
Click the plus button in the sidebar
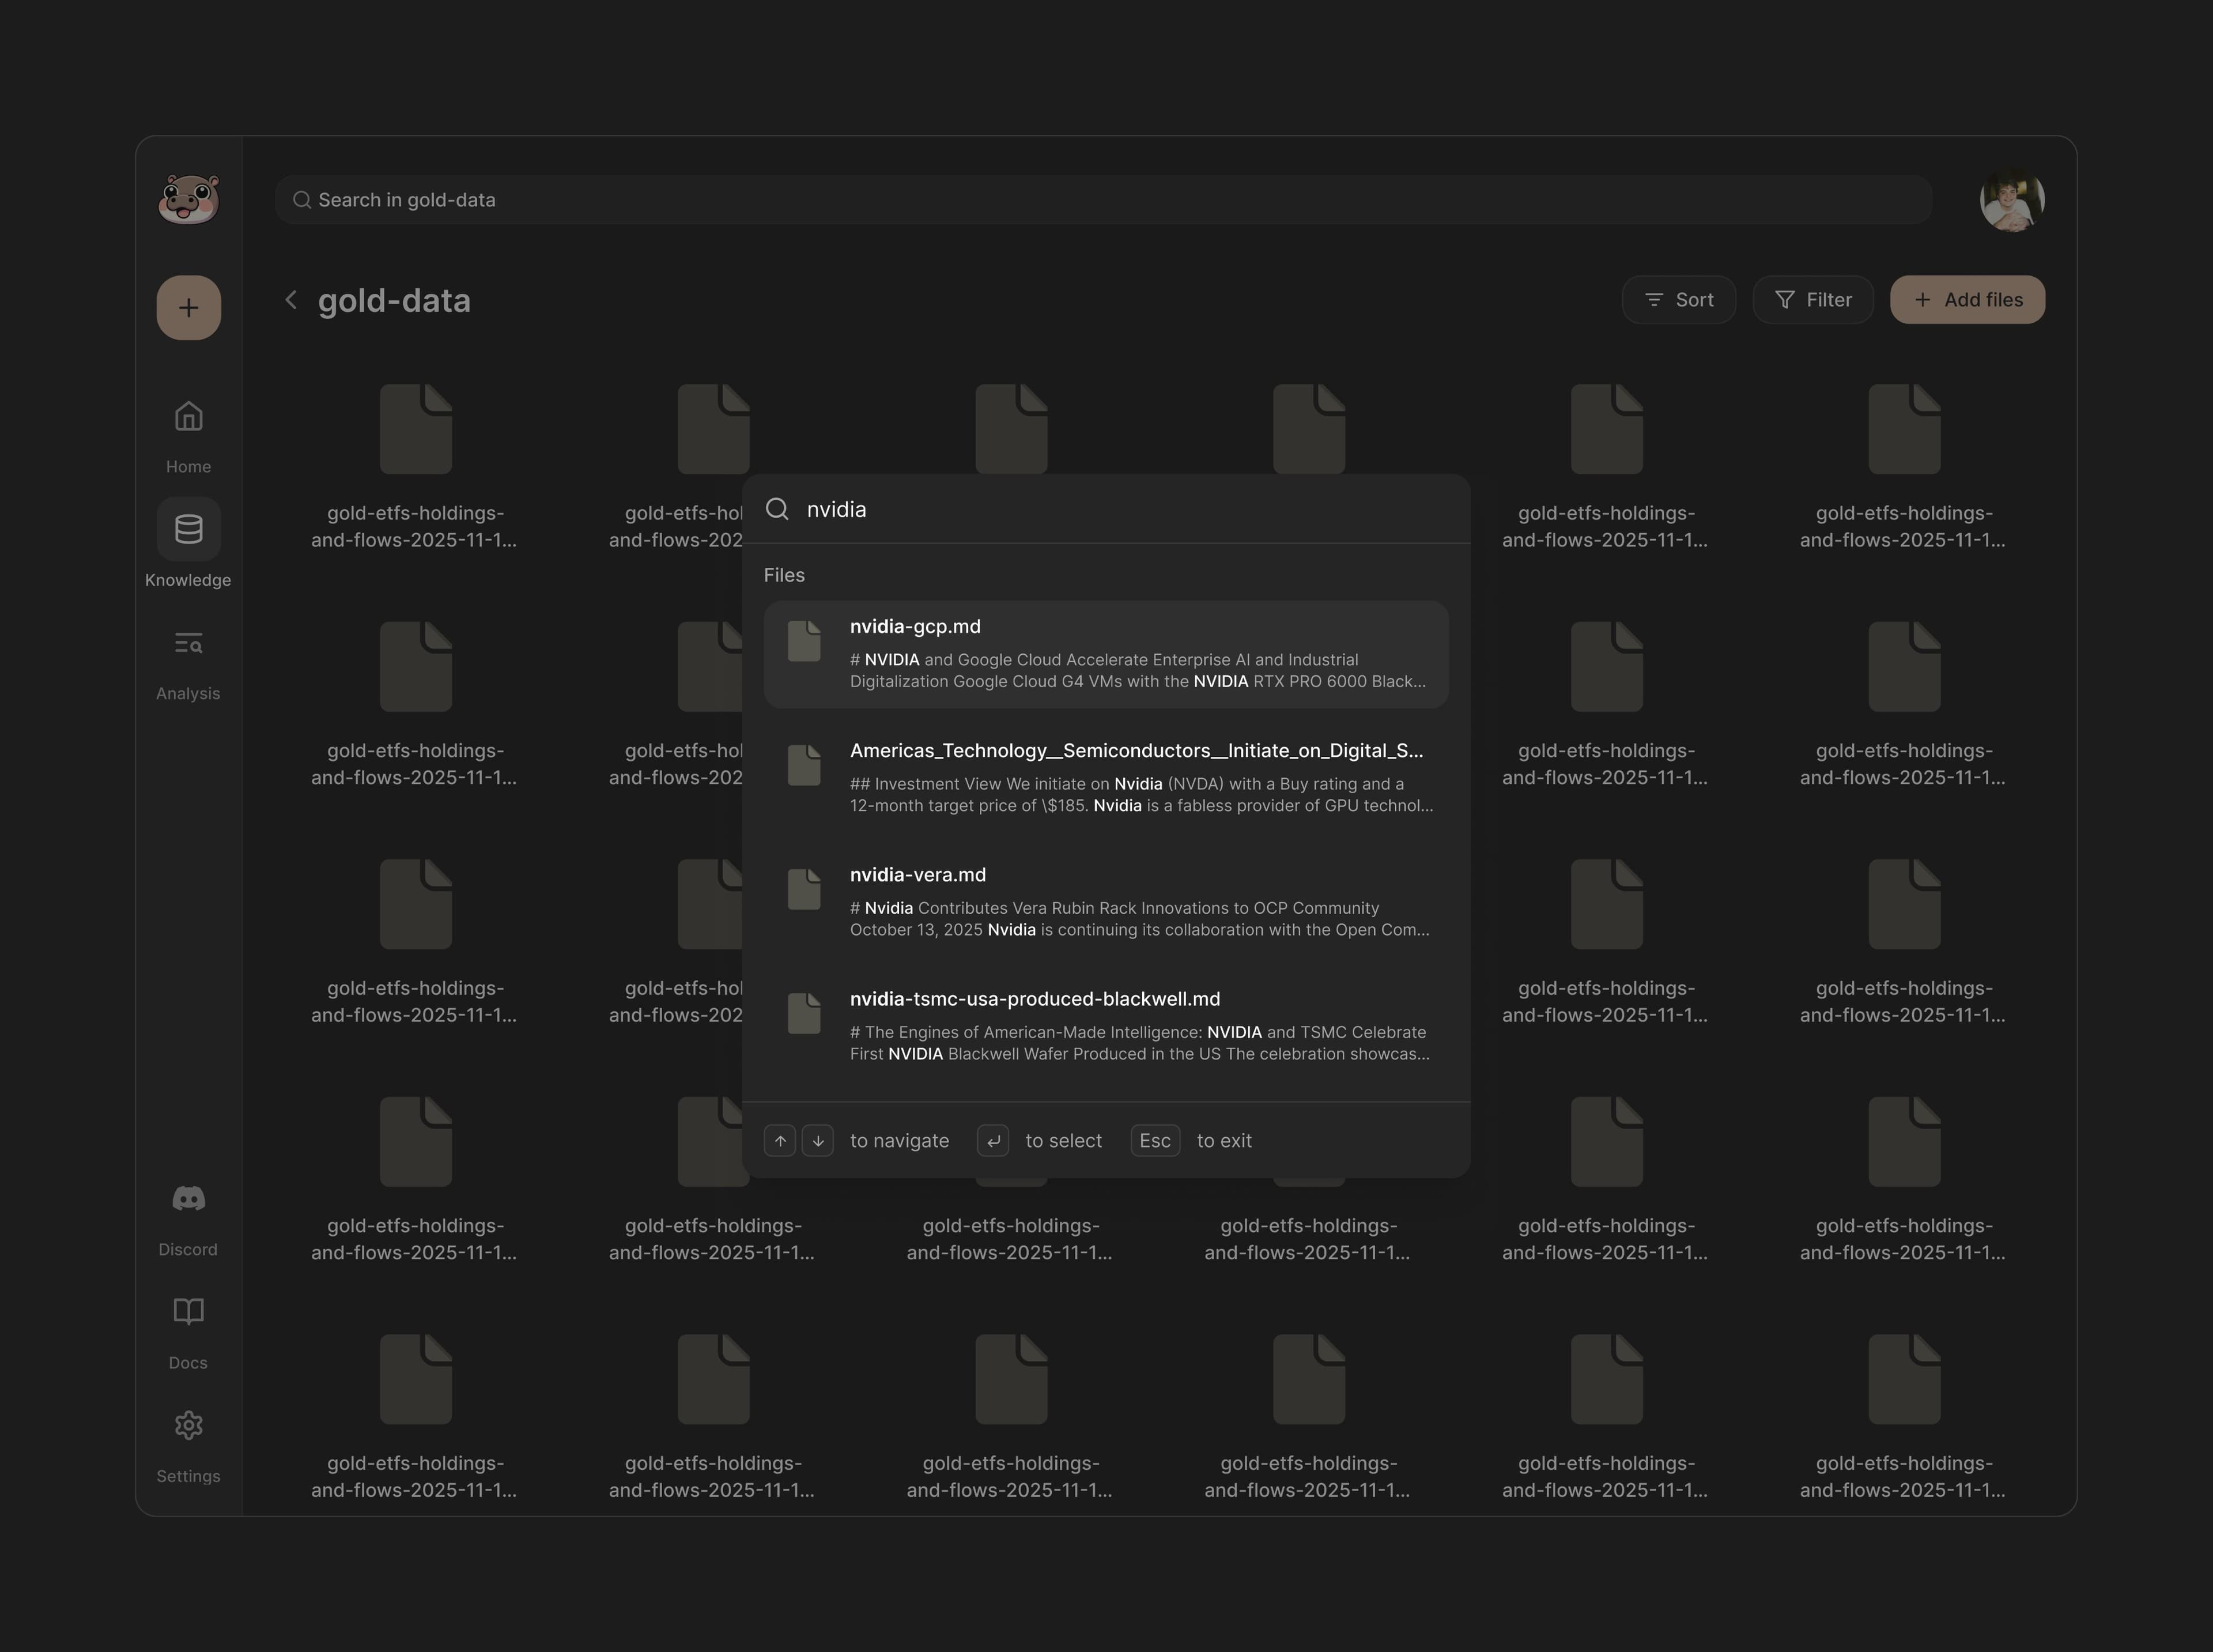click(x=189, y=308)
